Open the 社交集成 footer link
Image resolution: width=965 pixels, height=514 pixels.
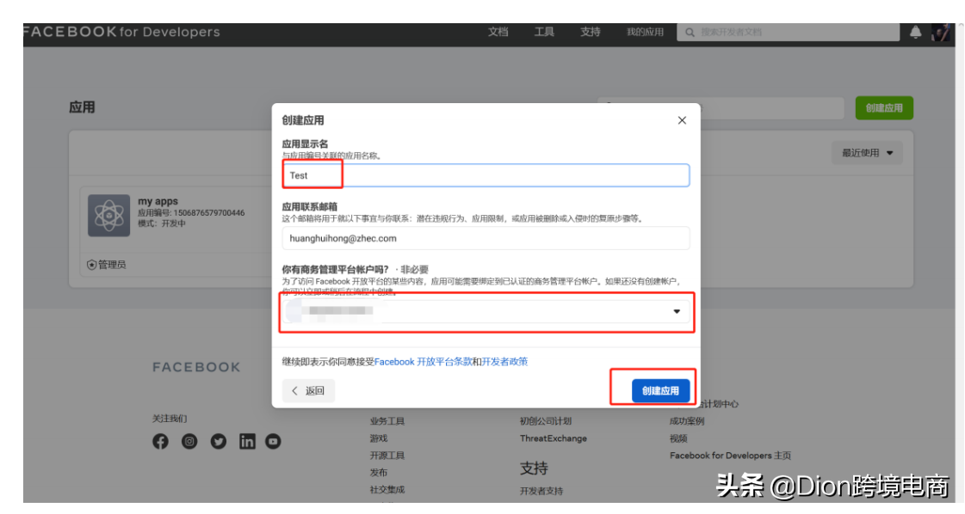pos(387,490)
